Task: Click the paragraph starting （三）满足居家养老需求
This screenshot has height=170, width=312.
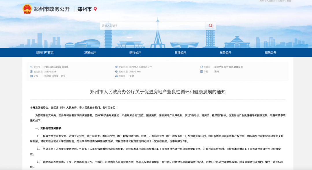Action: click(157, 165)
